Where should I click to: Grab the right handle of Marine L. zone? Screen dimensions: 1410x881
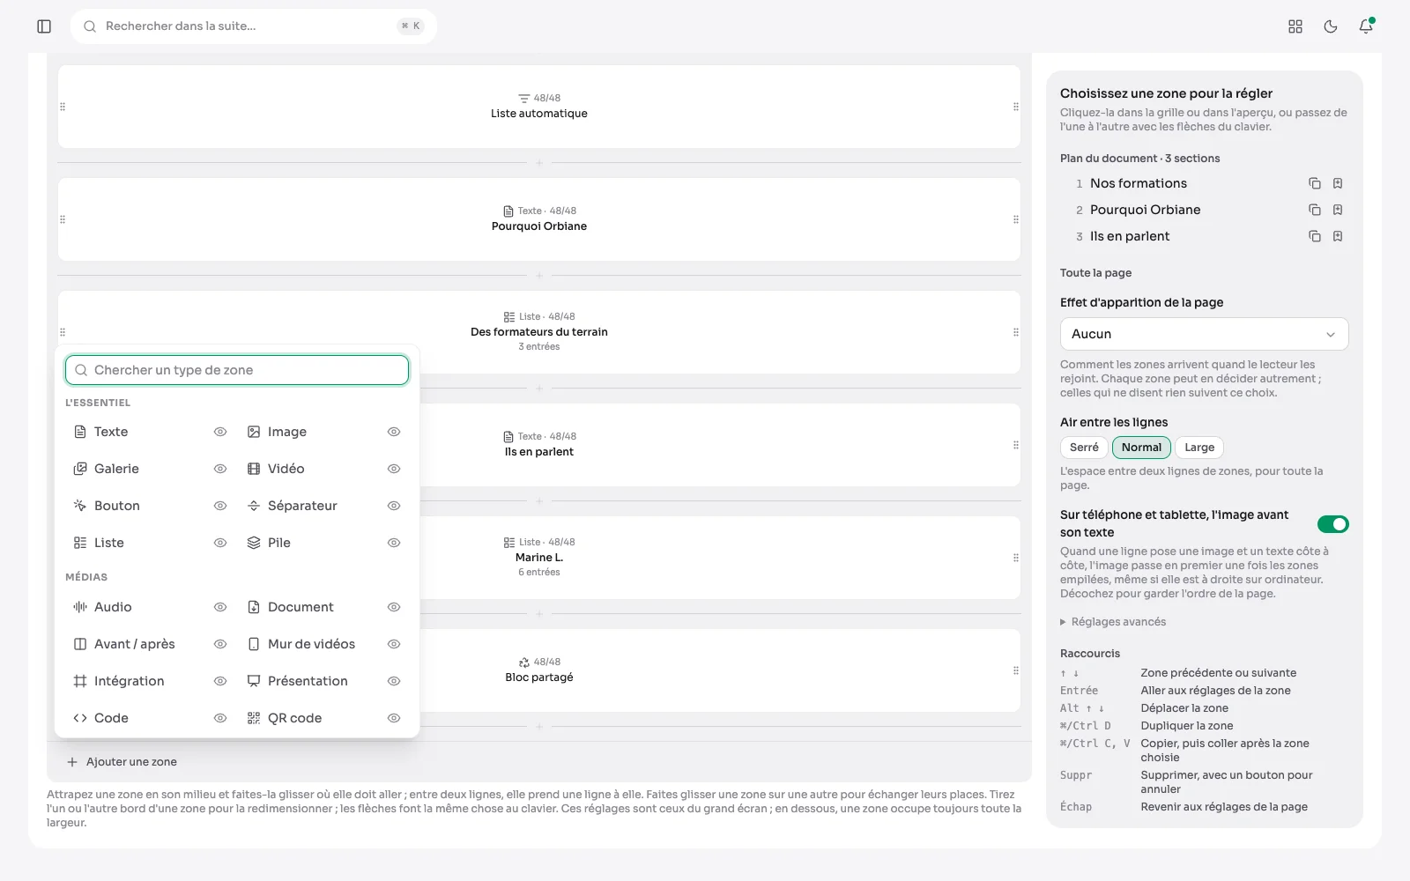pyautogui.click(x=1016, y=558)
